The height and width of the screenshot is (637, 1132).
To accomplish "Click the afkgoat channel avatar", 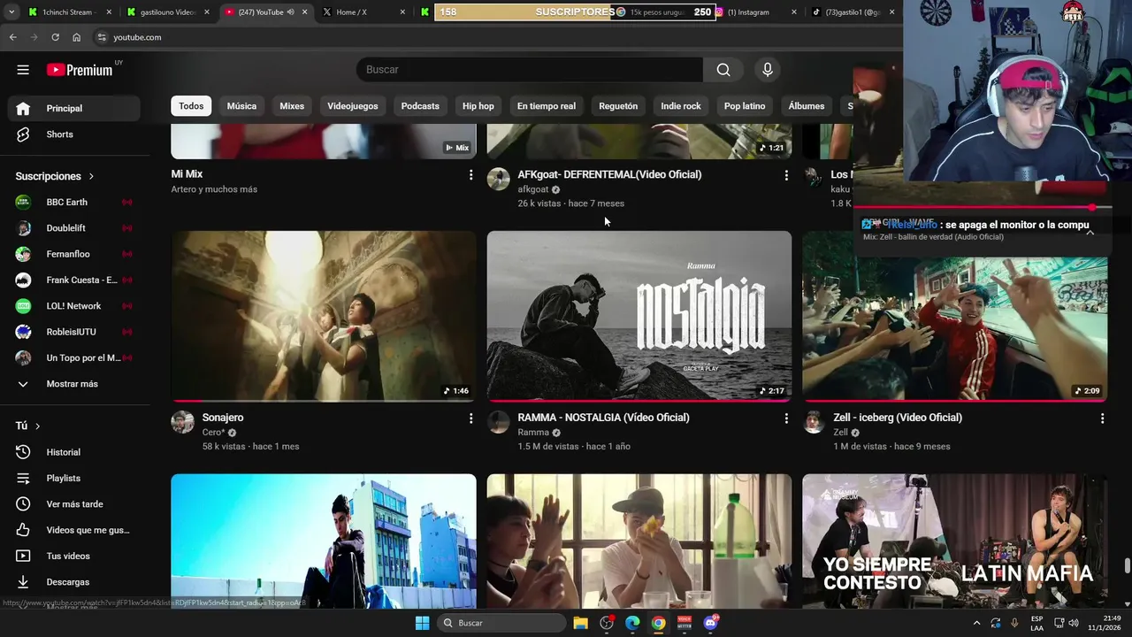I will (499, 179).
